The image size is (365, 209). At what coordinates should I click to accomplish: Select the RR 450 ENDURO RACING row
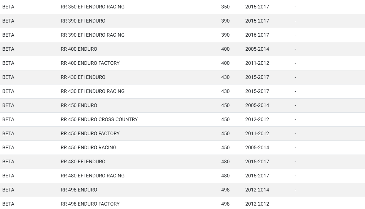(x=183, y=148)
